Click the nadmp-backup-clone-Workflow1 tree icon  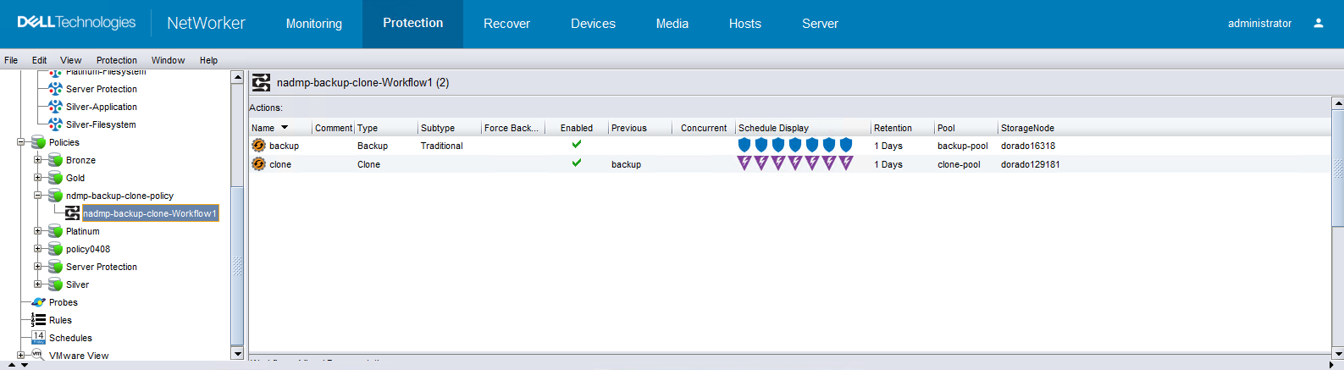(x=73, y=213)
